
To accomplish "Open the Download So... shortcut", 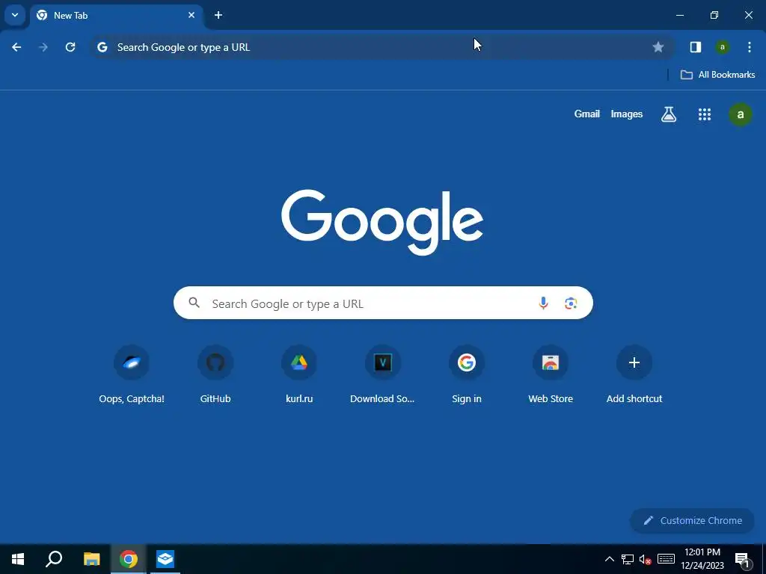I will click(382, 375).
